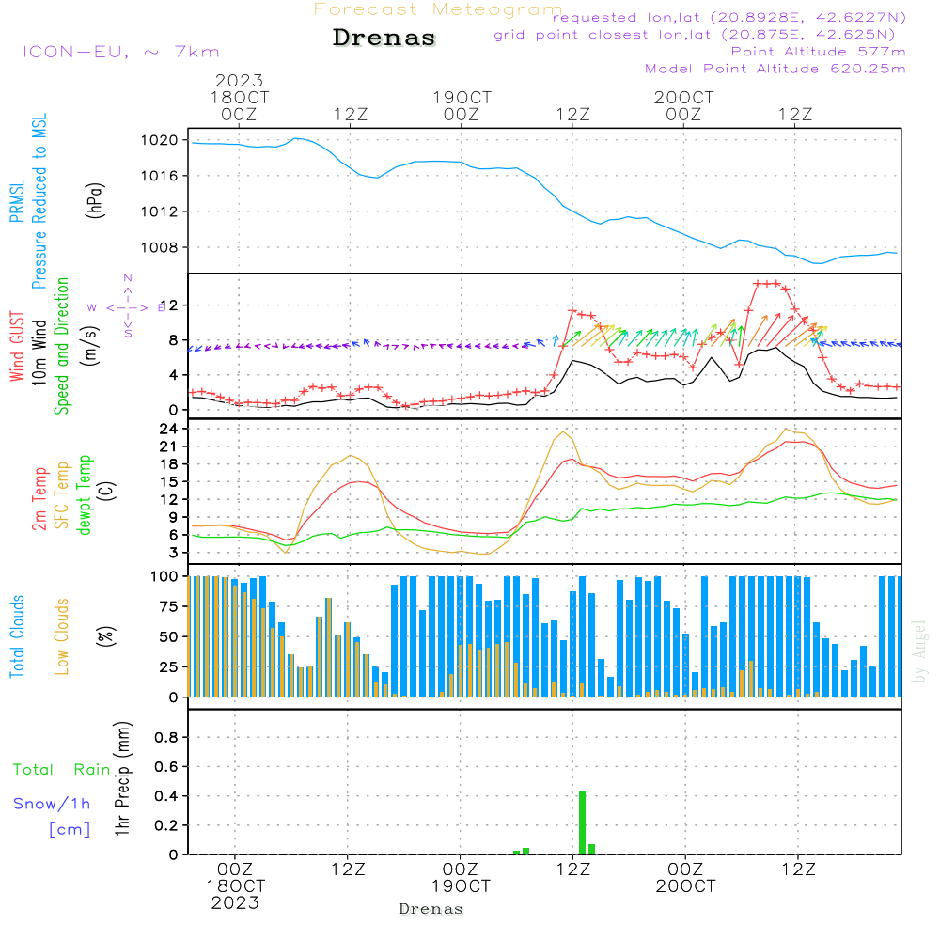Image resolution: width=940 pixels, height=940 pixels.
Task: Click the top '2023' year label
Action: (x=239, y=81)
